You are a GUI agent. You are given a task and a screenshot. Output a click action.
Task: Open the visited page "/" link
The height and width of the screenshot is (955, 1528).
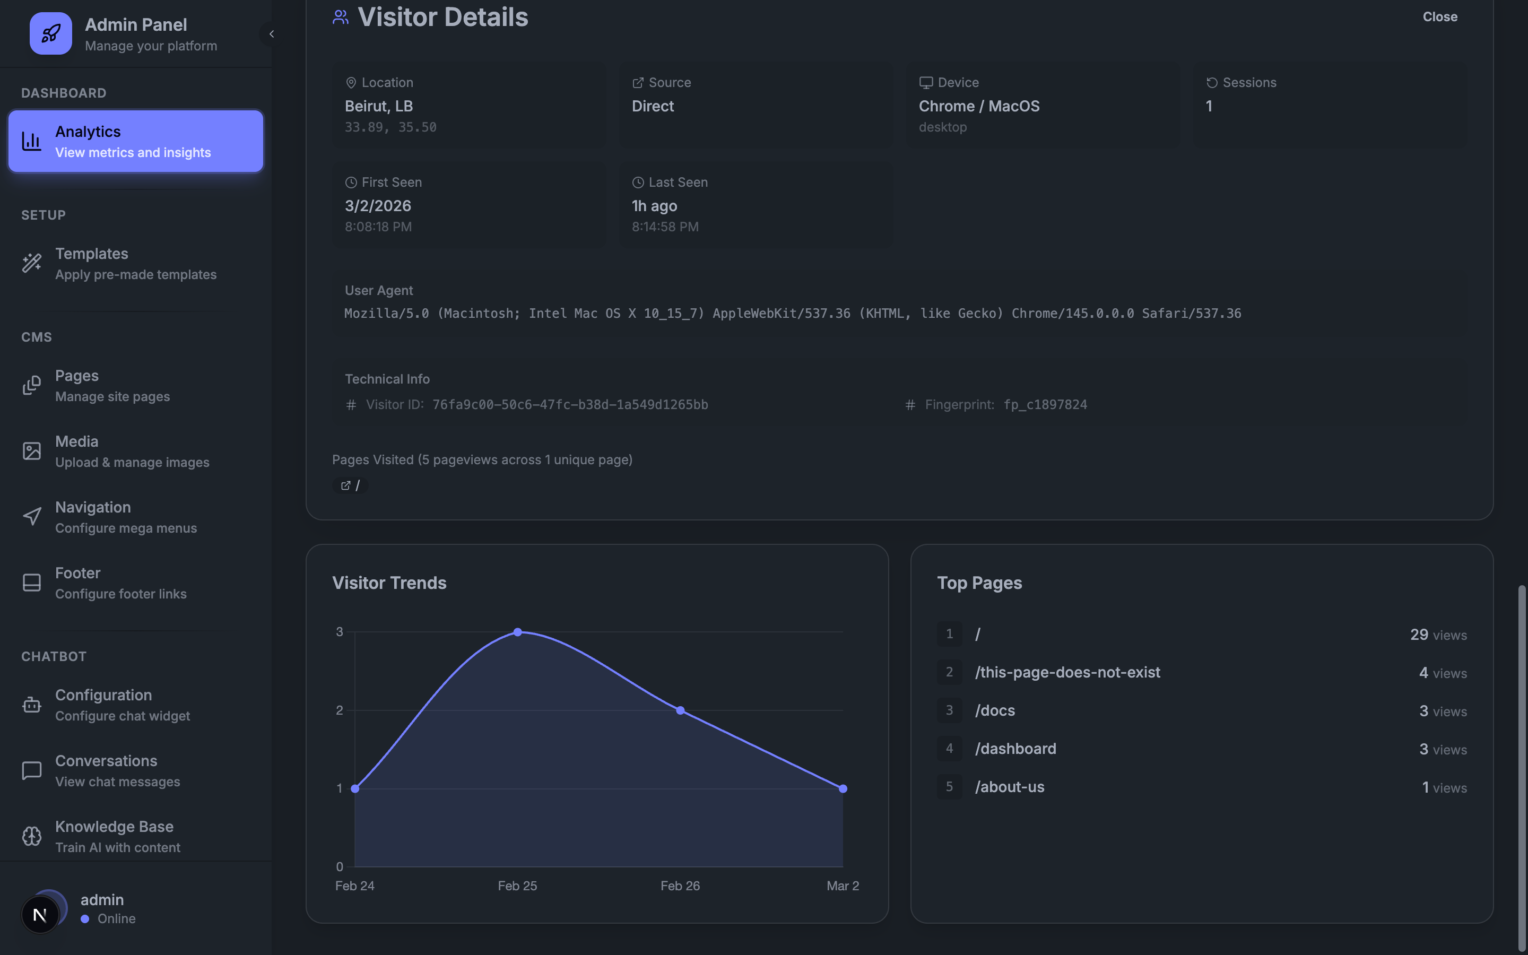click(x=350, y=485)
